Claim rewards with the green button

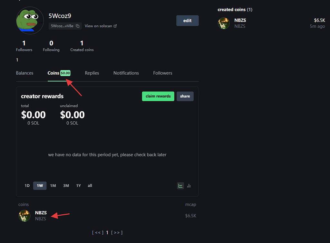coord(158,96)
